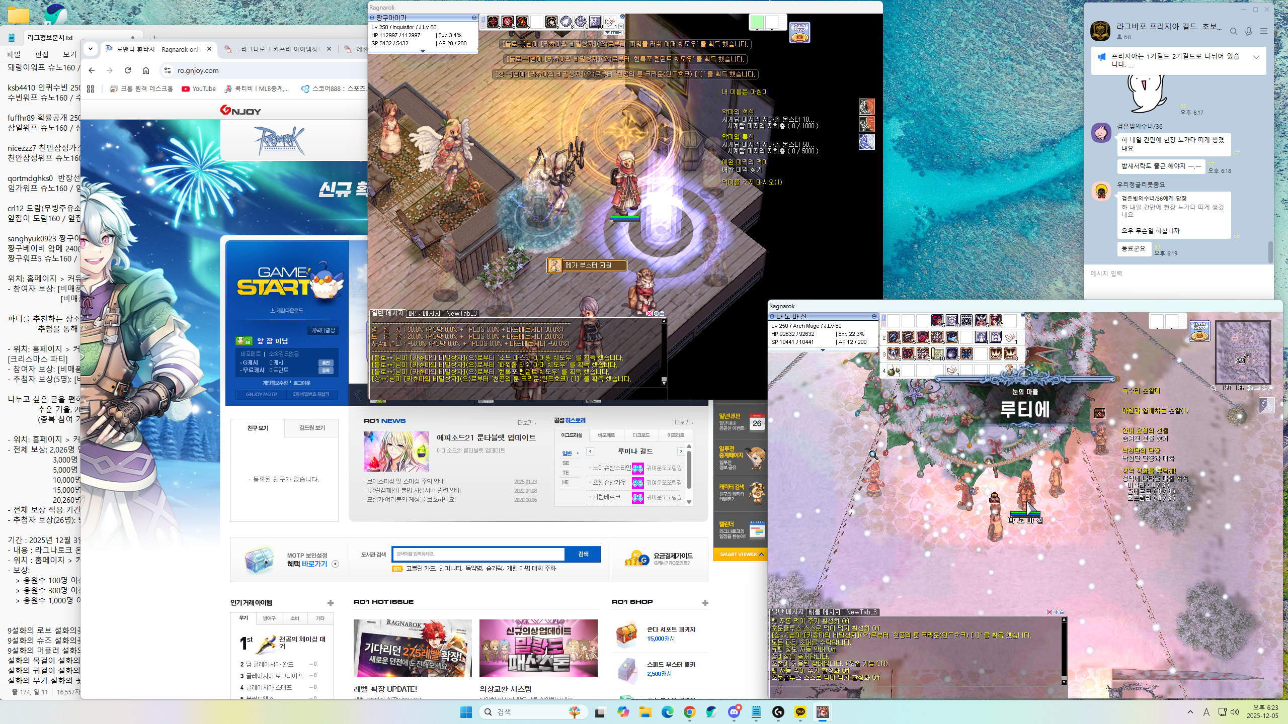Expand the status window arrow below SP 10441
Viewport: 1288px width, 724px height.
click(823, 350)
